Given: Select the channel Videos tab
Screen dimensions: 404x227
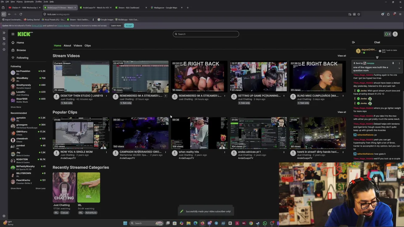Looking at the screenshot, I should point(78,46).
